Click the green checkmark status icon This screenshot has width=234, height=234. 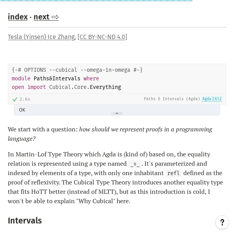coord(15,99)
